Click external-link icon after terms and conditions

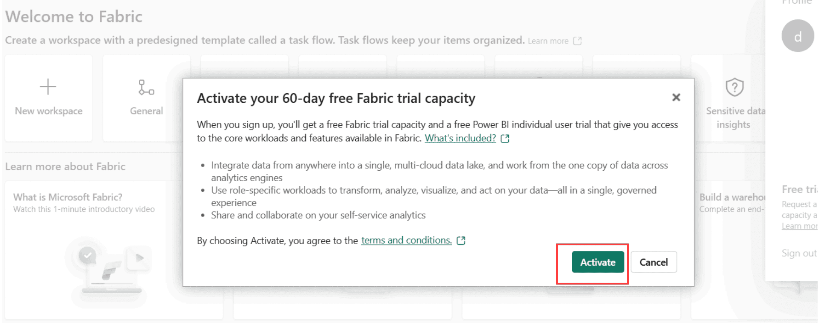pos(461,240)
